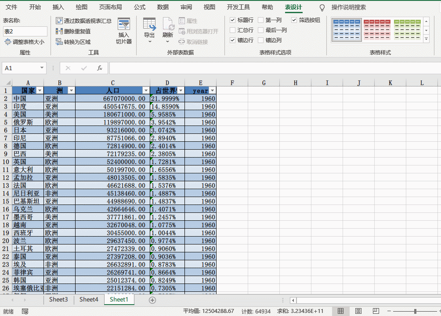Image resolution: width=441 pixels, height=316 pixels.
Task: Click the Export (导出) table icon
Action: coord(149,24)
